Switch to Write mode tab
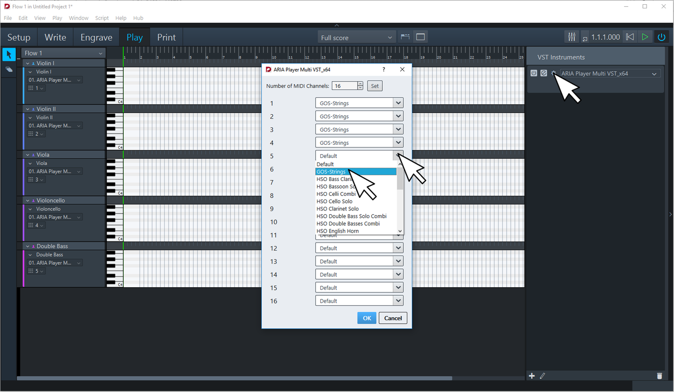 click(x=55, y=37)
